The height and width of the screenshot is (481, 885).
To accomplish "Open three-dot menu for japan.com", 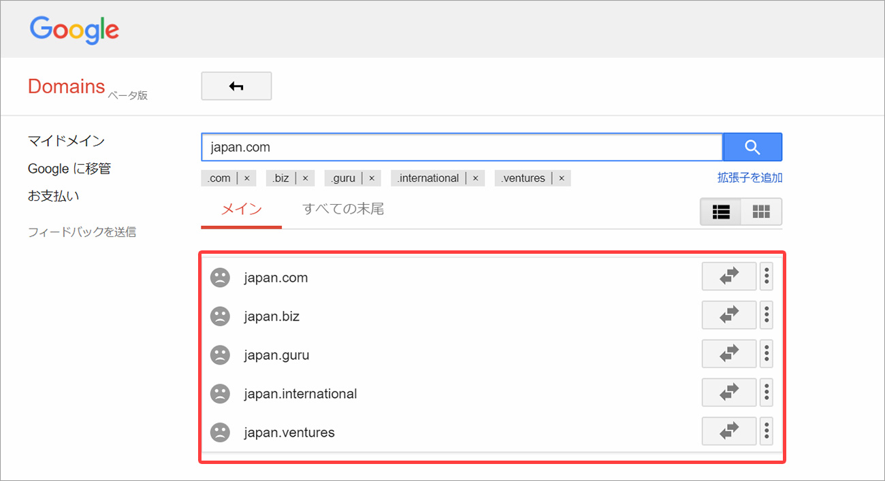I will (767, 276).
